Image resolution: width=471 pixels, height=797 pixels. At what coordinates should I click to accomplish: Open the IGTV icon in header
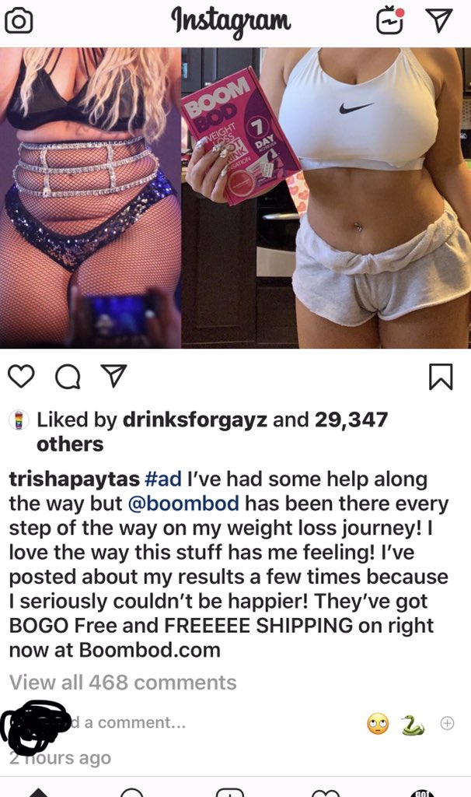390,21
